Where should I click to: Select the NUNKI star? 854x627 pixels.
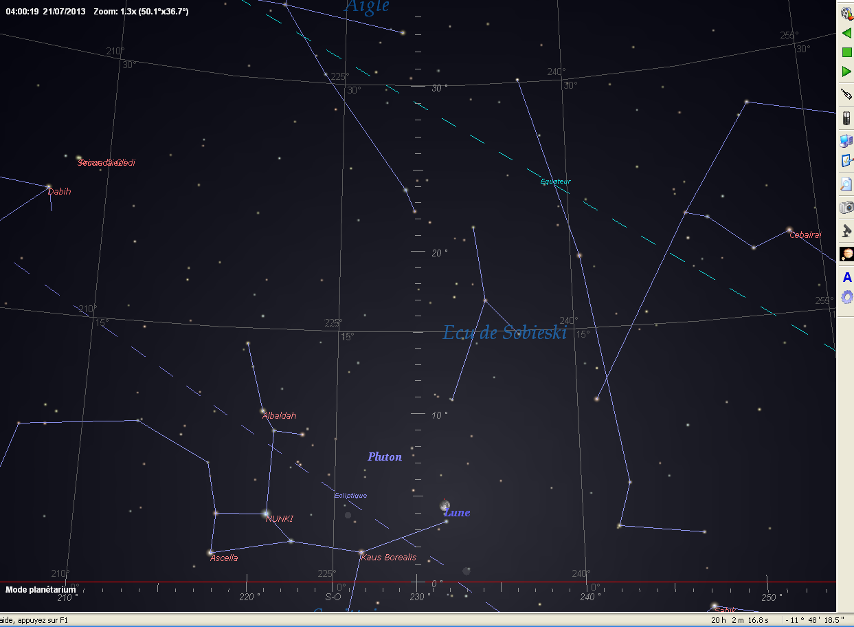[x=266, y=513]
